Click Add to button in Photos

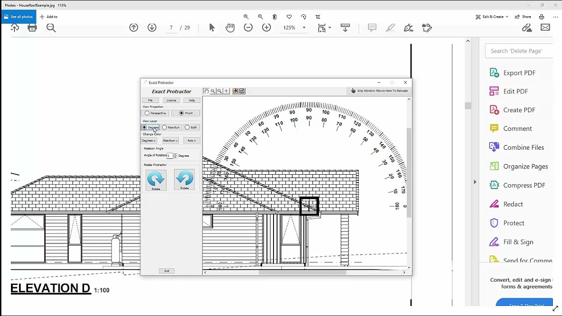48,17
